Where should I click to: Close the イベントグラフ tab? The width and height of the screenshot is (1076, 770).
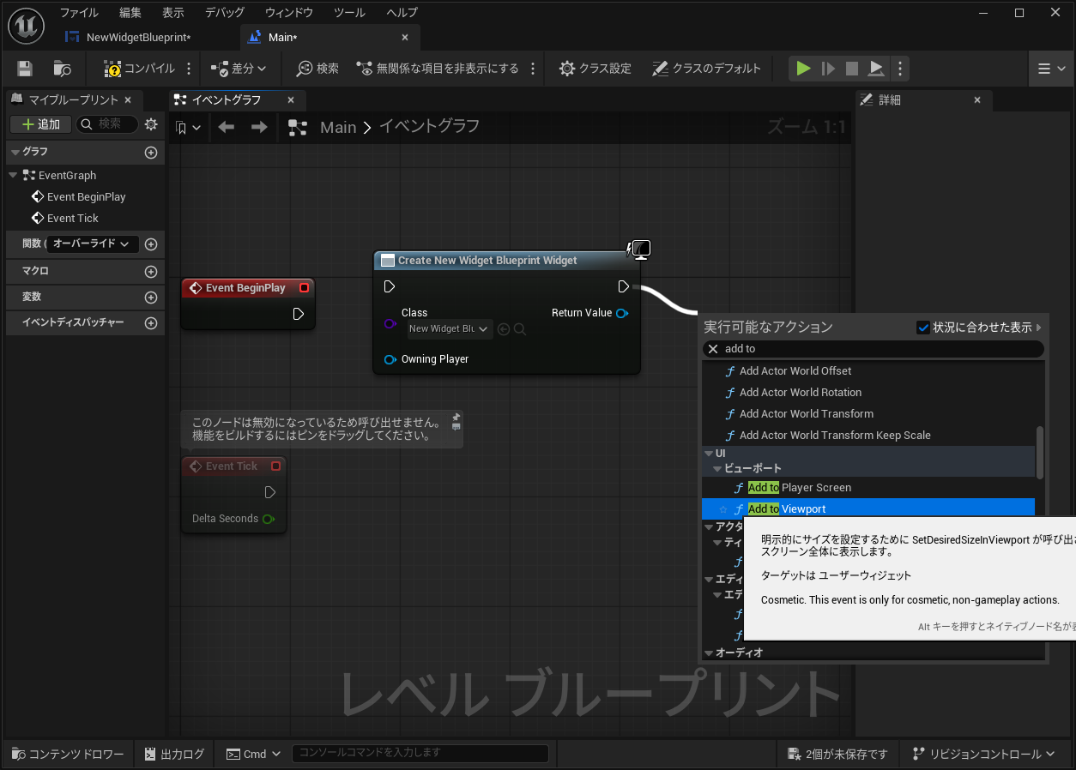point(290,100)
